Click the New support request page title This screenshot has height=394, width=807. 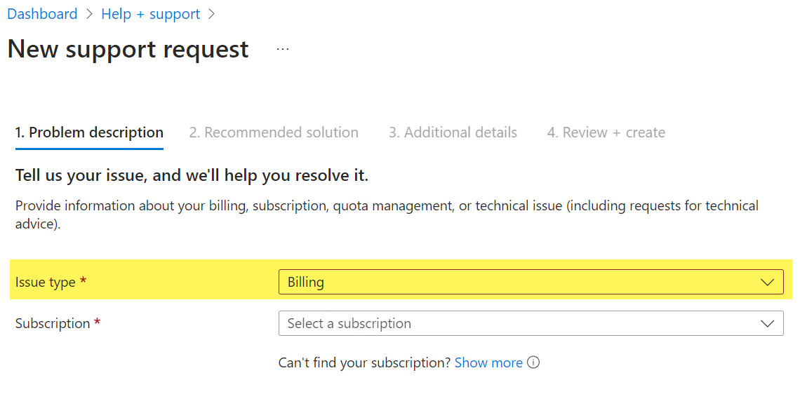click(128, 49)
